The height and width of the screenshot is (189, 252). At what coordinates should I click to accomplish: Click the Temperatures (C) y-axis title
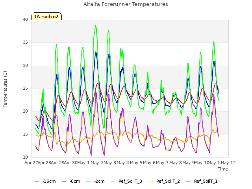(x=5, y=89)
